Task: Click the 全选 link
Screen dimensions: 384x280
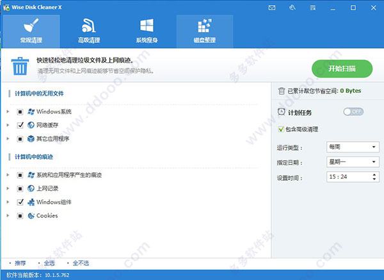Action: (x=49, y=263)
